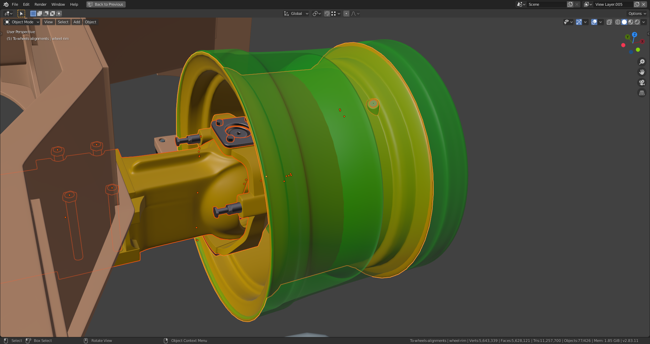The height and width of the screenshot is (344, 650).
Task: Click the Zoom view magnifier icon
Action: click(x=642, y=62)
